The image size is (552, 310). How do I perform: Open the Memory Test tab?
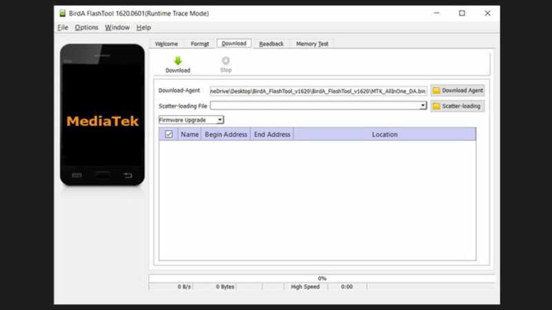(x=312, y=44)
